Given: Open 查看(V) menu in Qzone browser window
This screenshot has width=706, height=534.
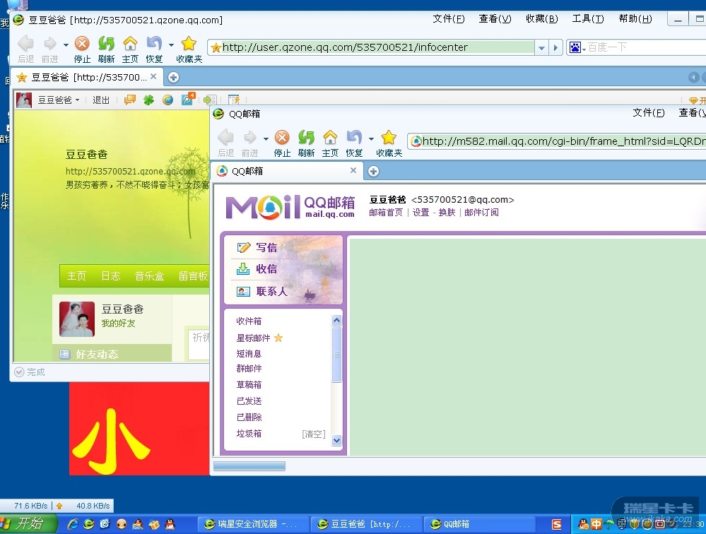Looking at the screenshot, I should [x=495, y=19].
